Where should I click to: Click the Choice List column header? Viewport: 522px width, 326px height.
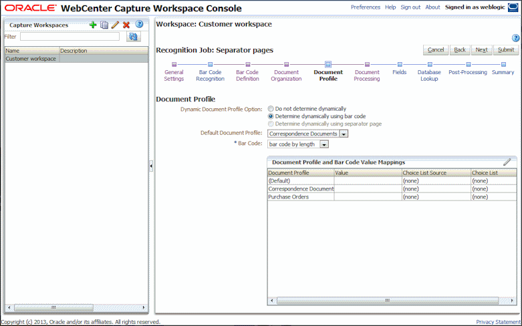point(494,172)
